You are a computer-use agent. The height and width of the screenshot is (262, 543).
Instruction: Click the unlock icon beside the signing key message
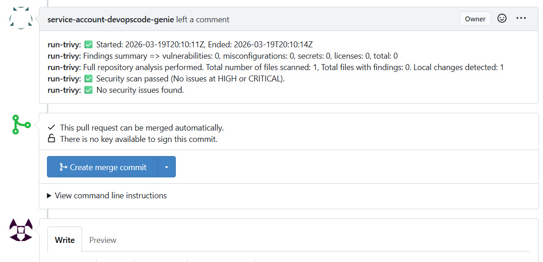[51, 139]
